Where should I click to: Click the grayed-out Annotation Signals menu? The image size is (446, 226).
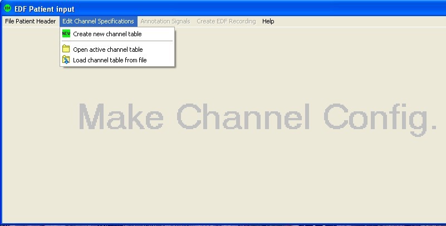click(x=165, y=21)
